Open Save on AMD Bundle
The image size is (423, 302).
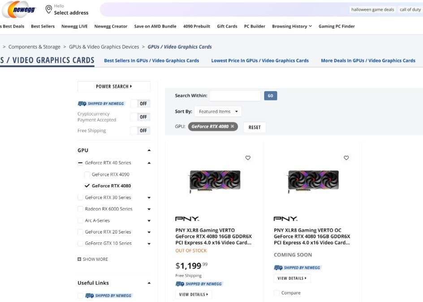point(155,26)
